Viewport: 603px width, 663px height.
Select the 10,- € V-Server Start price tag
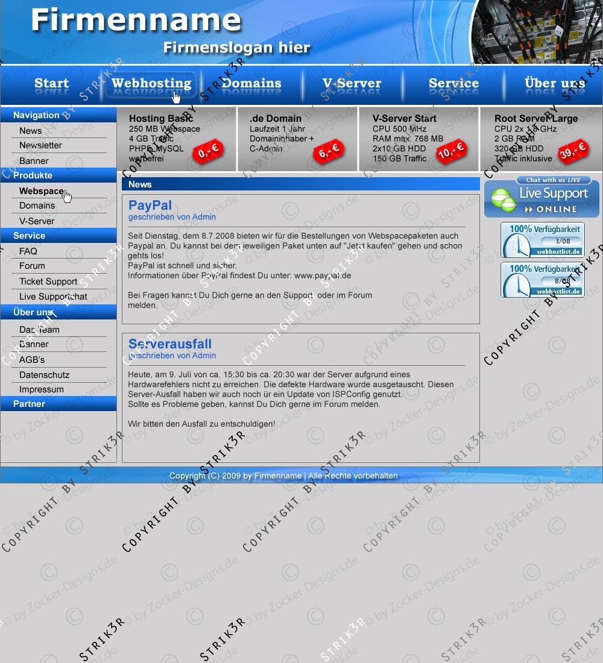tap(451, 151)
